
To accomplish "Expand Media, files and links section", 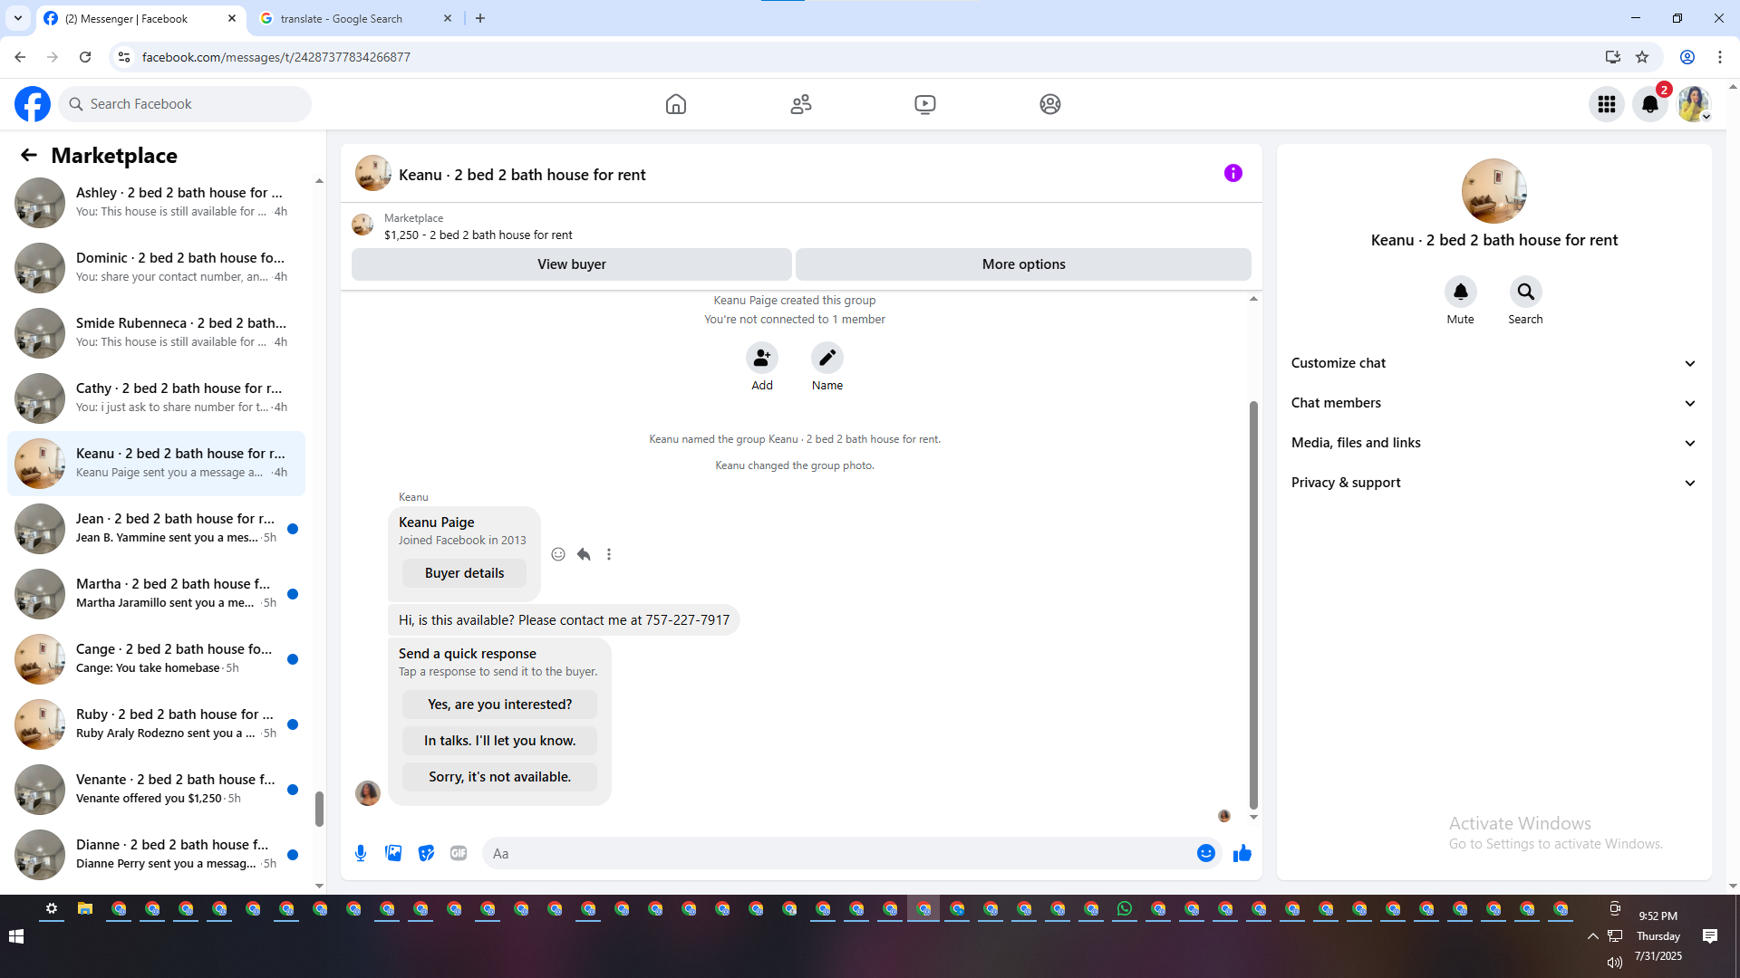I will (x=1493, y=443).
